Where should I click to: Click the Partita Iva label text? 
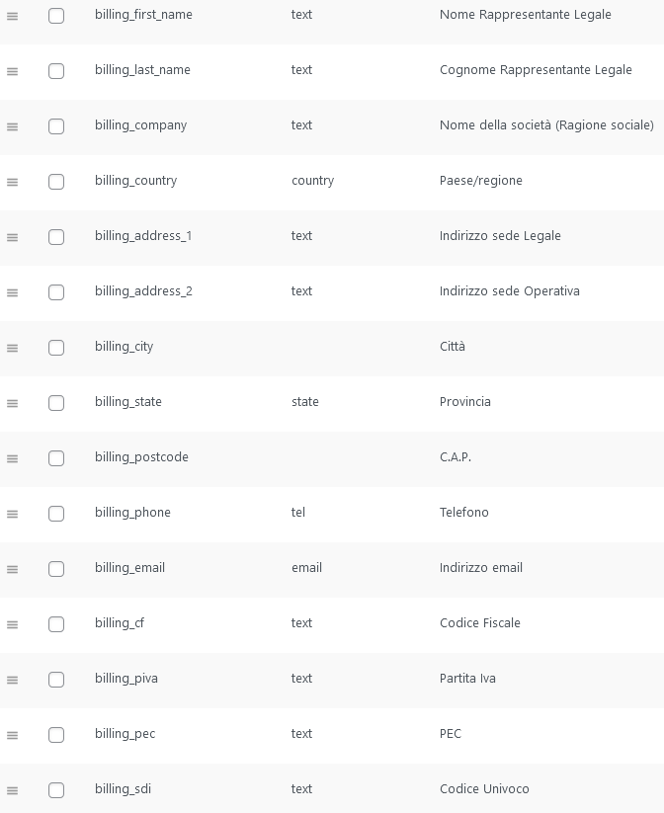pyautogui.click(x=467, y=679)
